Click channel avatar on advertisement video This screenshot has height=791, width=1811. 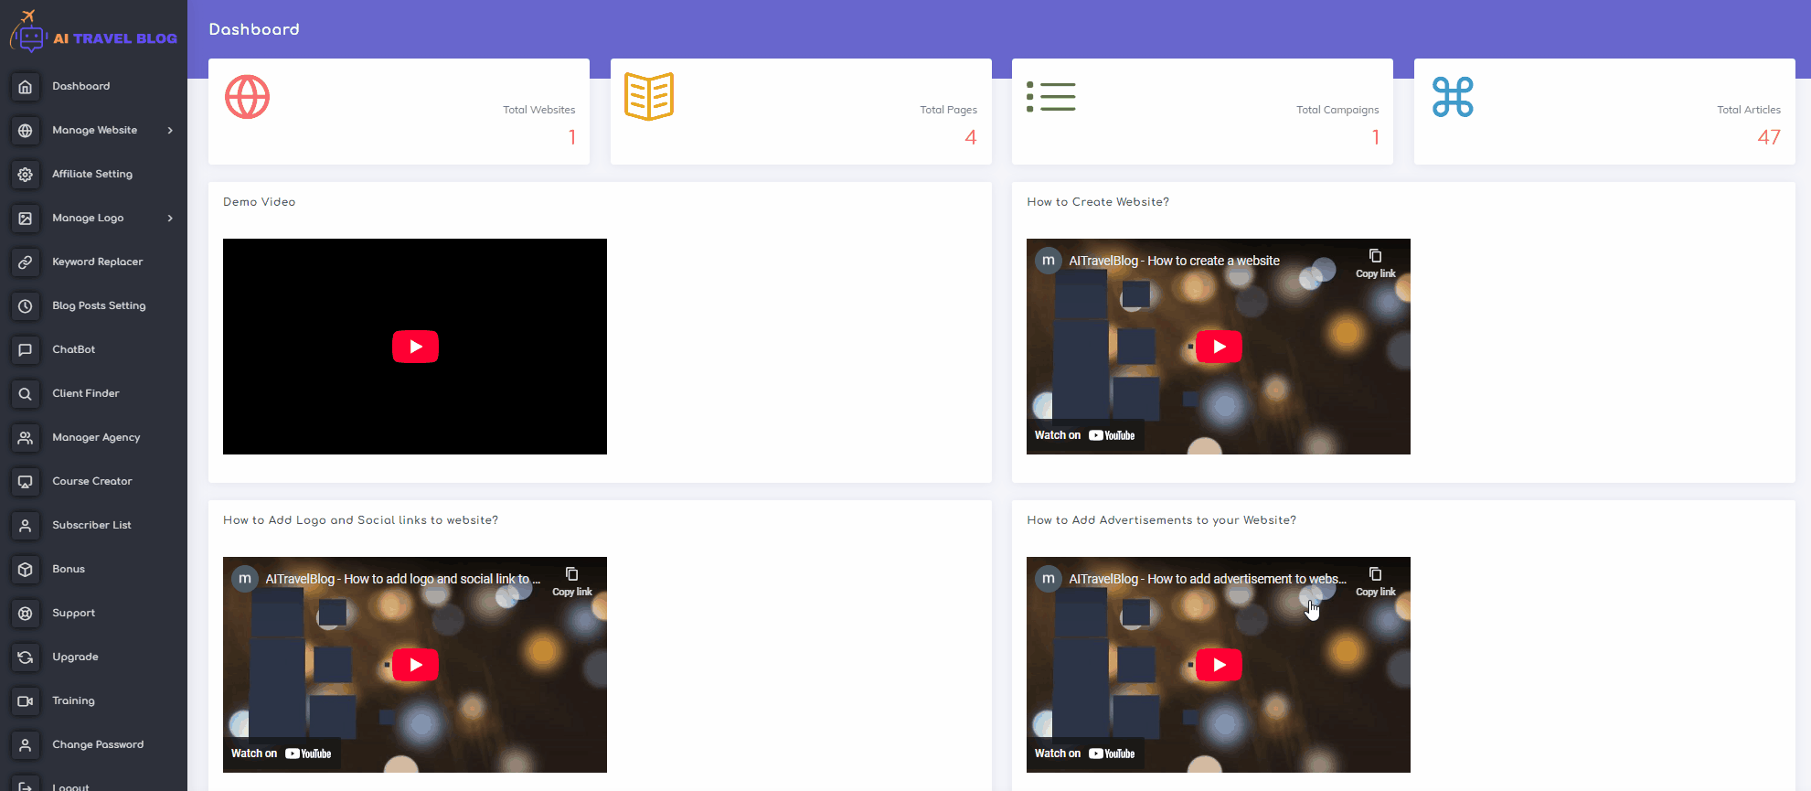point(1048,579)
